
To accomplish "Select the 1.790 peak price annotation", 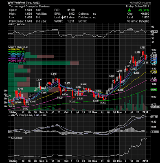I will 143,48.
